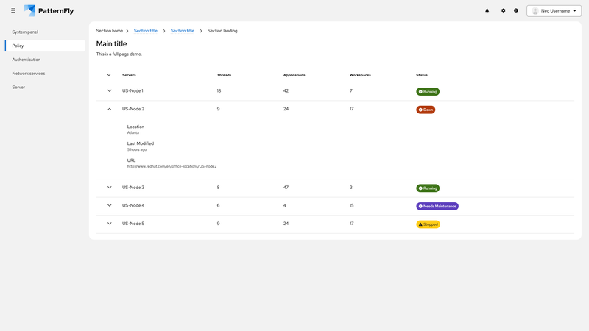Collapse the US-Node 2 row
The height and width of the screenshot is (331, 589).
point(109,109)
